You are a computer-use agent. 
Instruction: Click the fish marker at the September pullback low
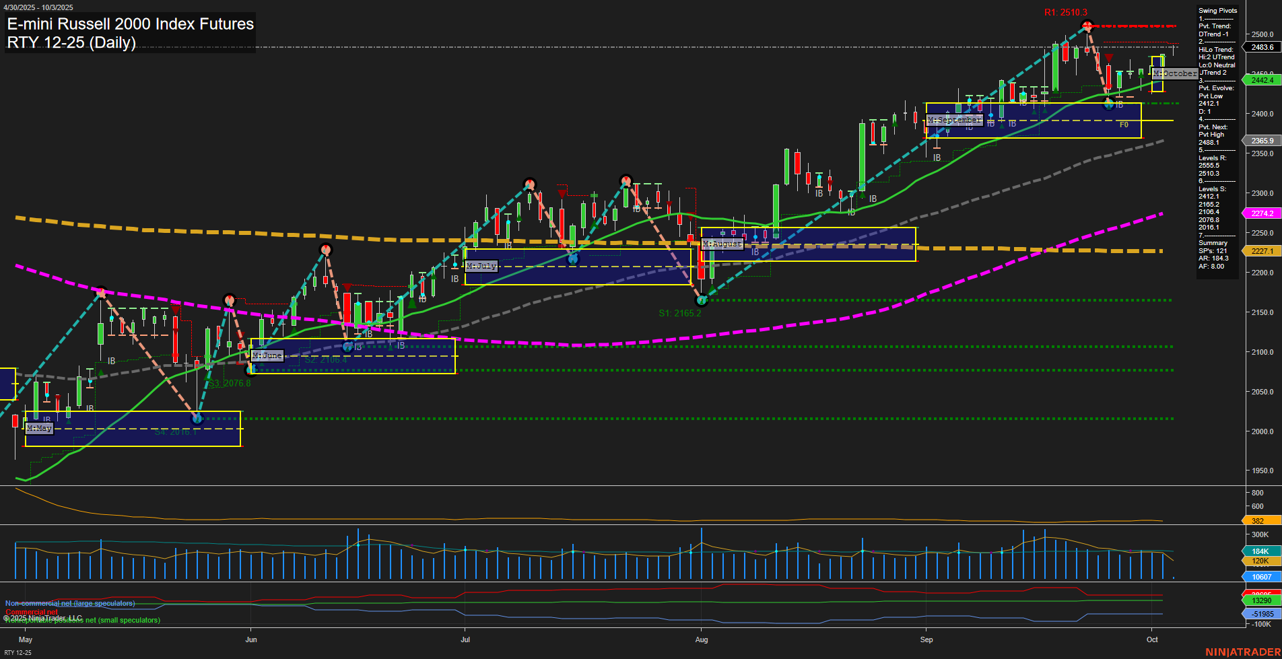pos(1109,104)
